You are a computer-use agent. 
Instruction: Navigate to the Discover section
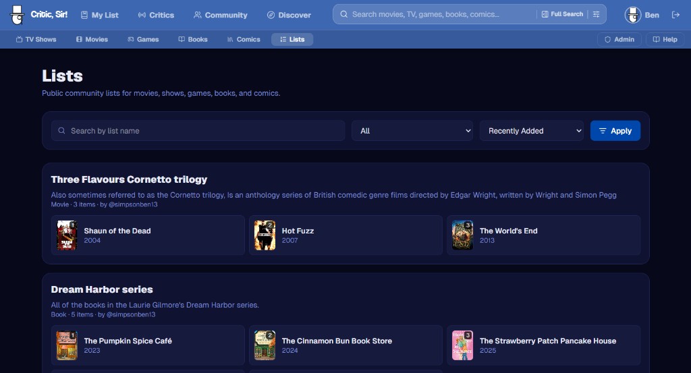coord(289,15)
